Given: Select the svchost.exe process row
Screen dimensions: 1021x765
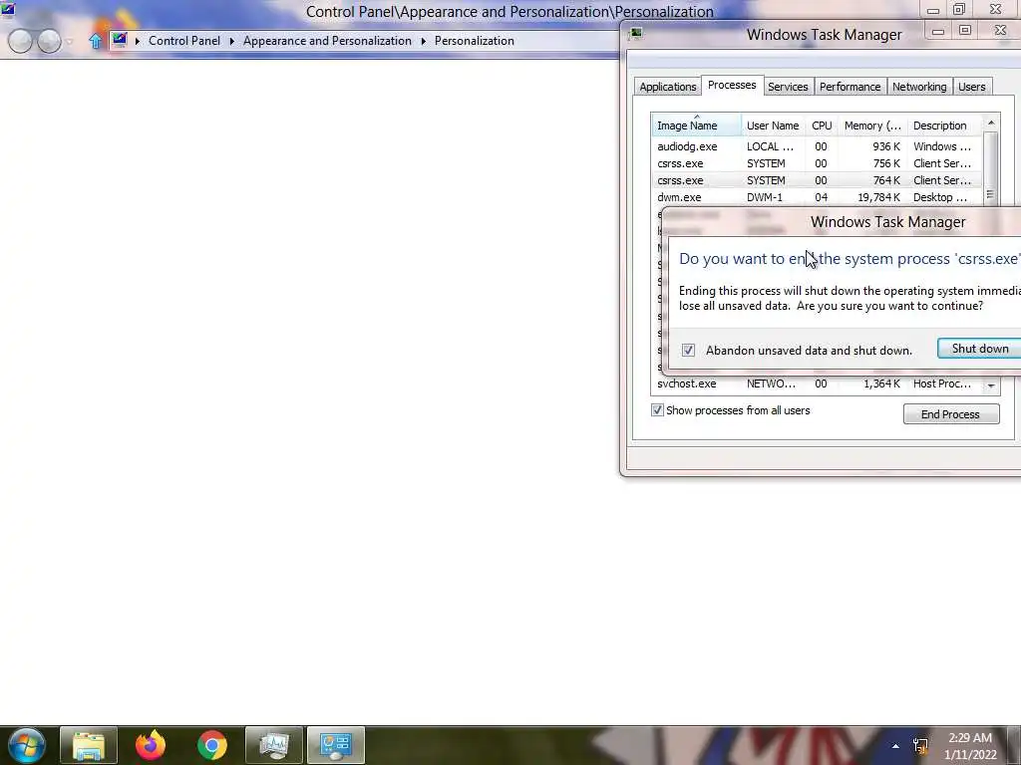Looking at the screenshot, I should [x=817, y=383].
